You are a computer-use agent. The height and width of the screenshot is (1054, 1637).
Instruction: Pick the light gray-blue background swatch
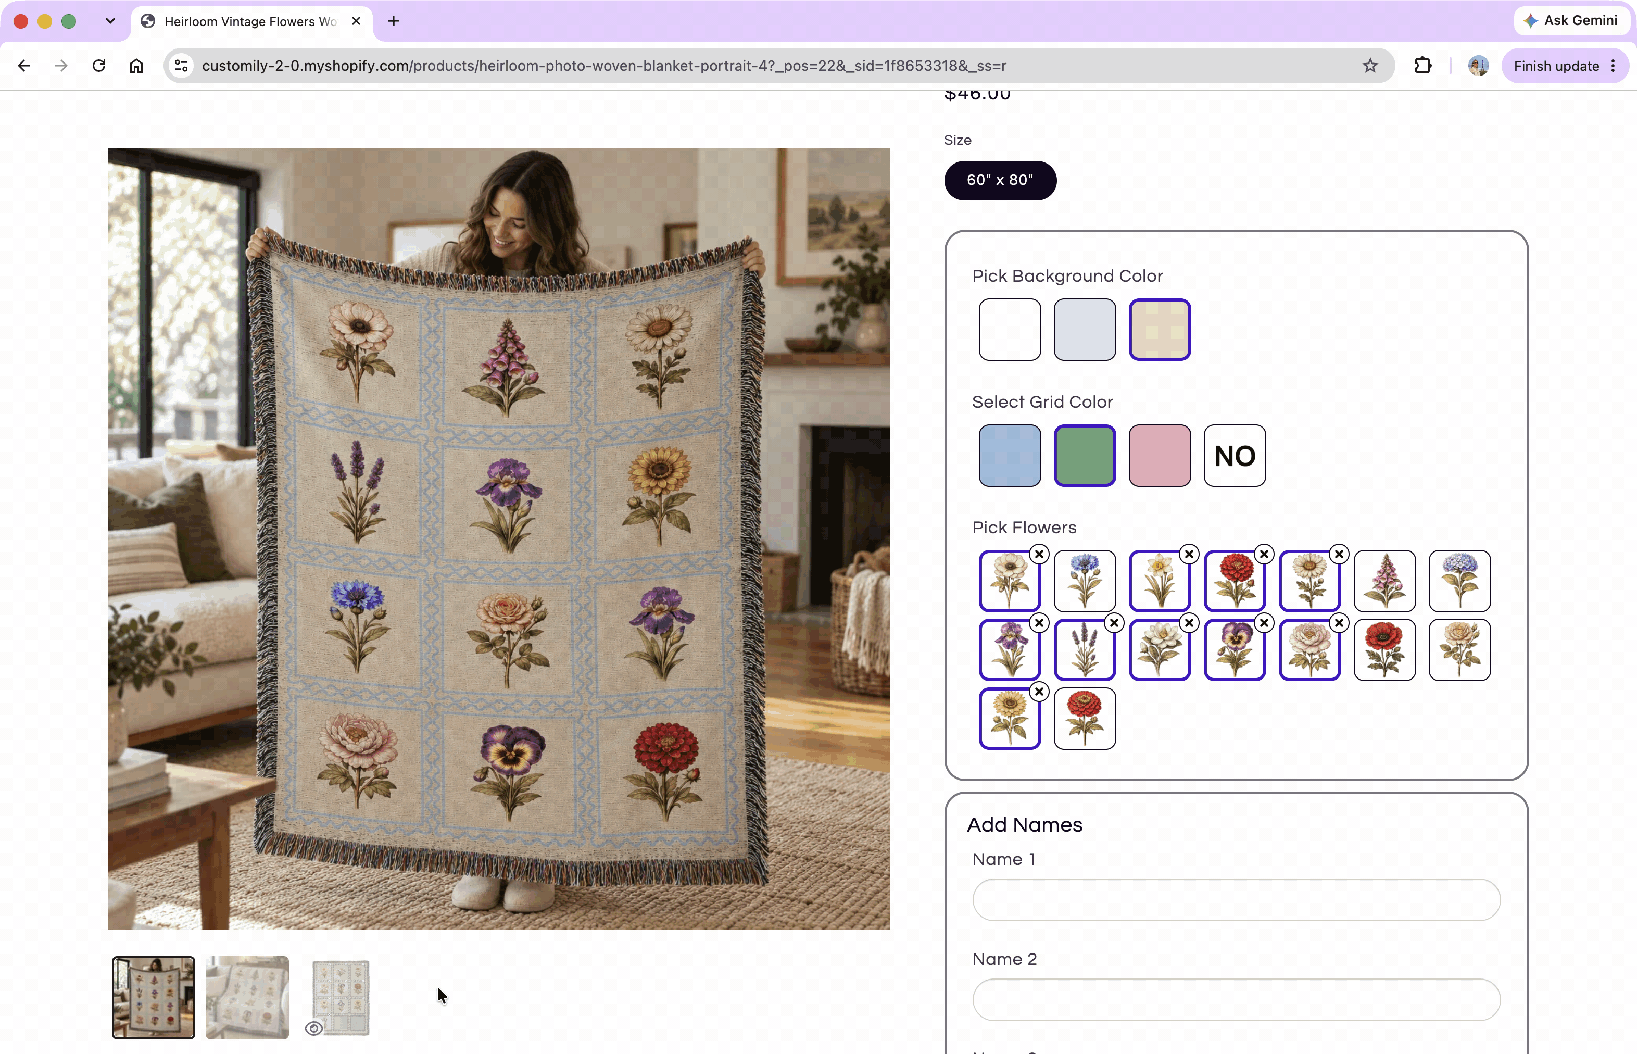click(1085, 329)
